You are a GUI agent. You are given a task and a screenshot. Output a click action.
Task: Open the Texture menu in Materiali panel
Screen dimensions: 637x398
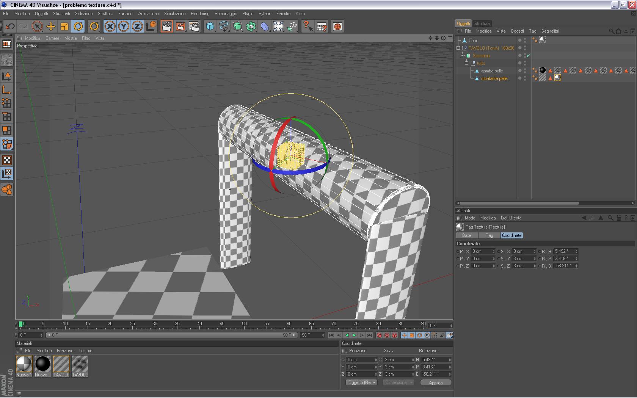pos(85,351)
